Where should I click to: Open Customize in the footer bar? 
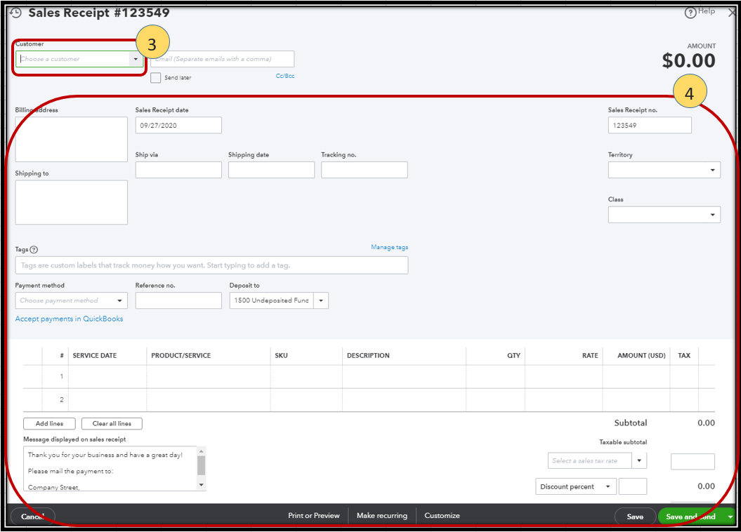pos(442,516)
